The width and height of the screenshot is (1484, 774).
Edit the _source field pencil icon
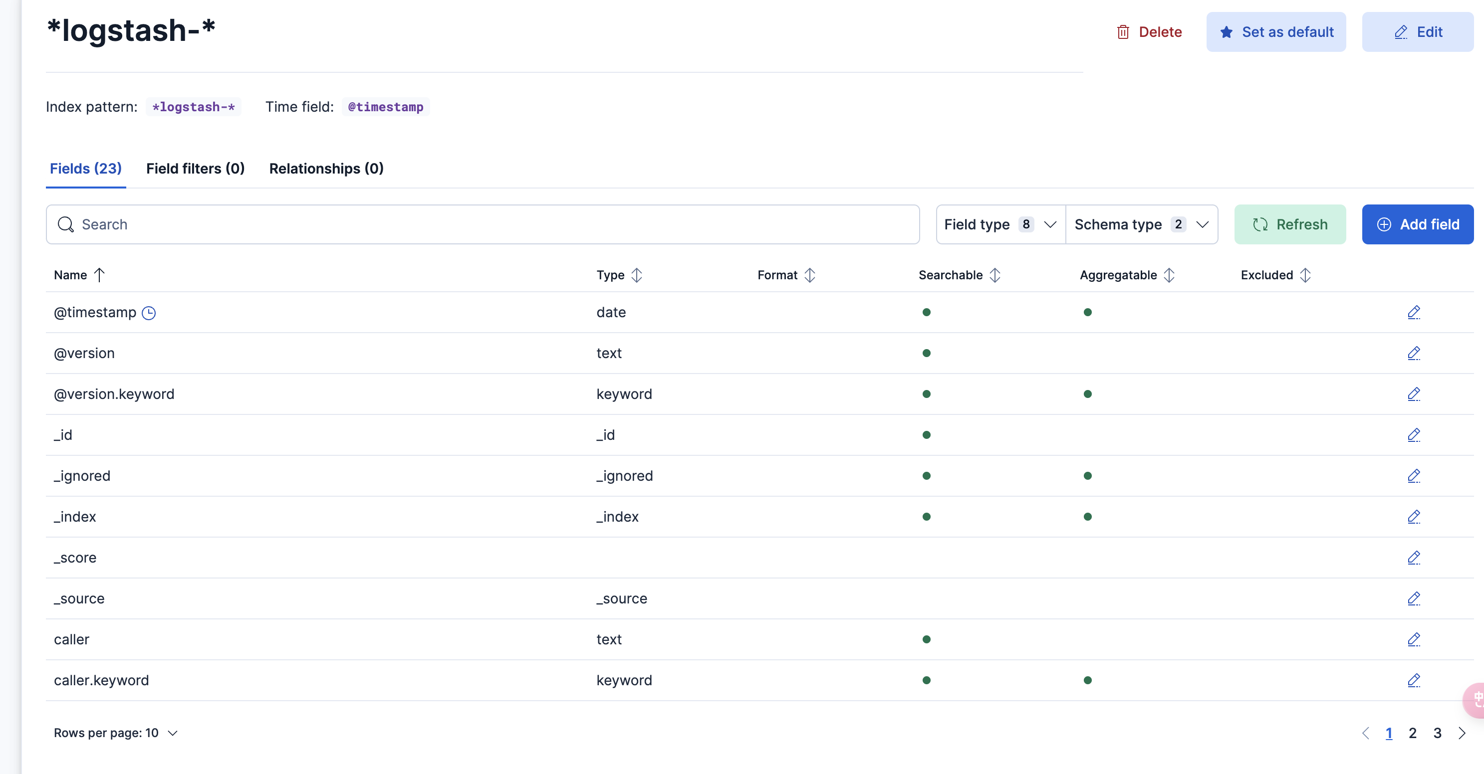1414,598
